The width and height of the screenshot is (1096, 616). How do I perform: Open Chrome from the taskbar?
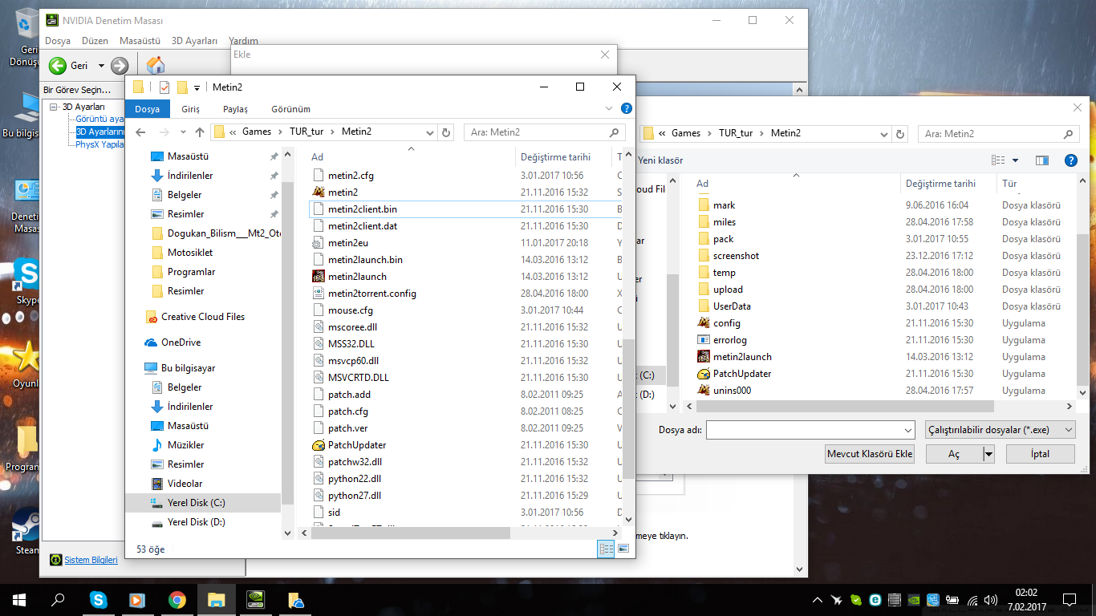click(x=177, y=599)
